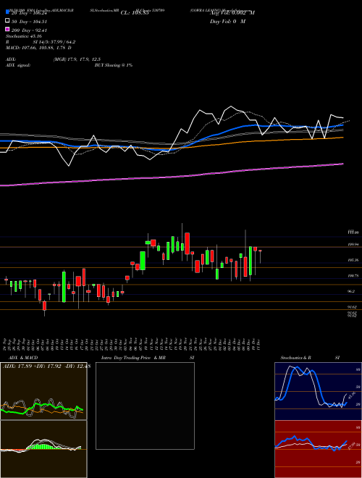Click the 'Intra Day Trading Price & MR' title

pyautogui.click(x=133, y=358)
